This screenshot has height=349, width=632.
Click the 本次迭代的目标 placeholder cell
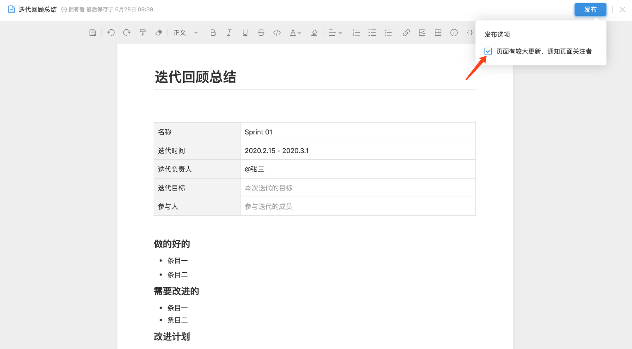(x=358, y=188)
